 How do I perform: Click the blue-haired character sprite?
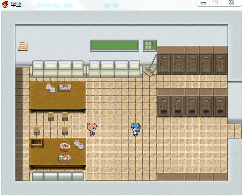(x=136, y=129)
